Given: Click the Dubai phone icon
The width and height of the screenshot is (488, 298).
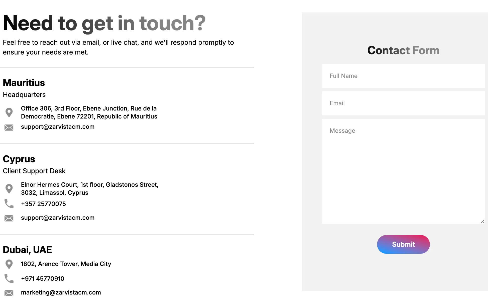Looking at the screenshot, I should point(9,278).
